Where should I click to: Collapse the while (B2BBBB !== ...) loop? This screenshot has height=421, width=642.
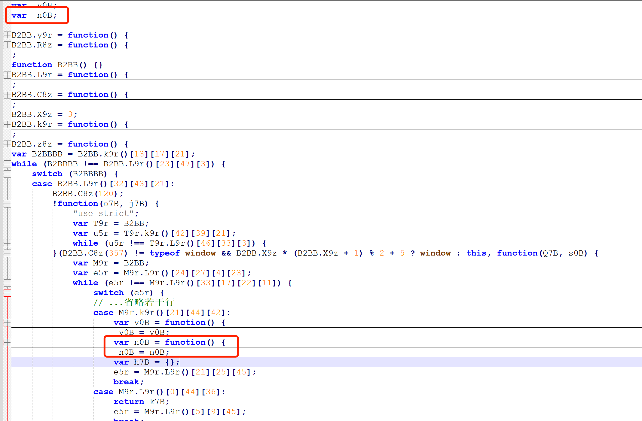click(x=7, y=164)
